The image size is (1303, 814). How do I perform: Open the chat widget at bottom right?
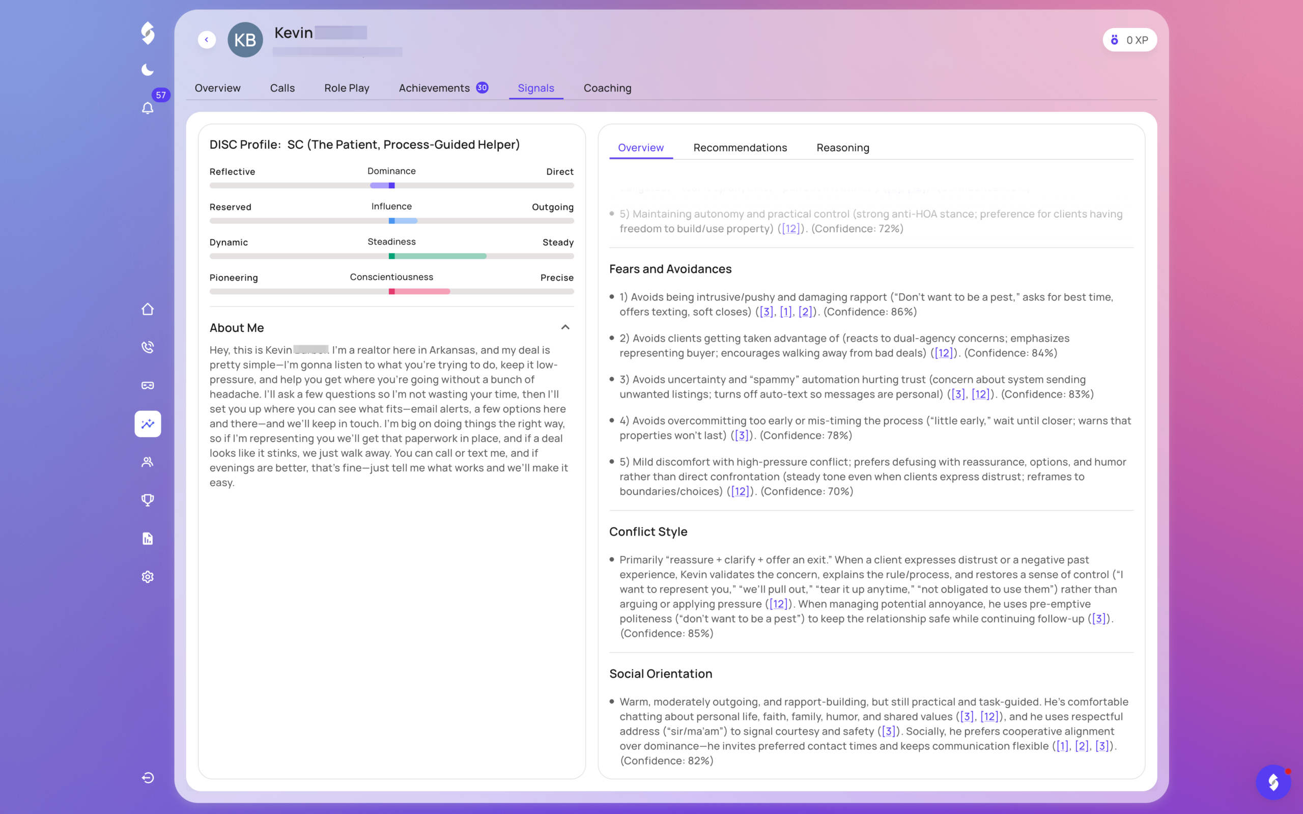pyautogui.click(x=1273, y=782)
